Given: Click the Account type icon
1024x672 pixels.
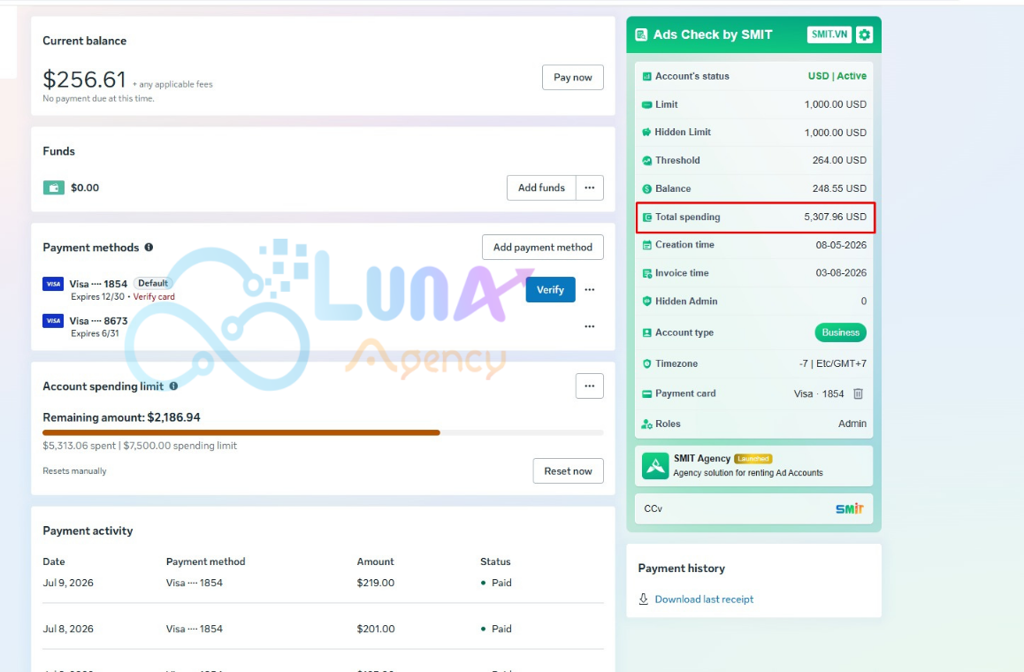Looking at the screenshot, I should tap(646, 332).
